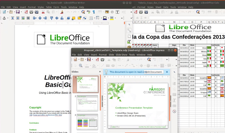
Task: Open Sidebar Properties wrench in Writer
Action: click(129, 31)
